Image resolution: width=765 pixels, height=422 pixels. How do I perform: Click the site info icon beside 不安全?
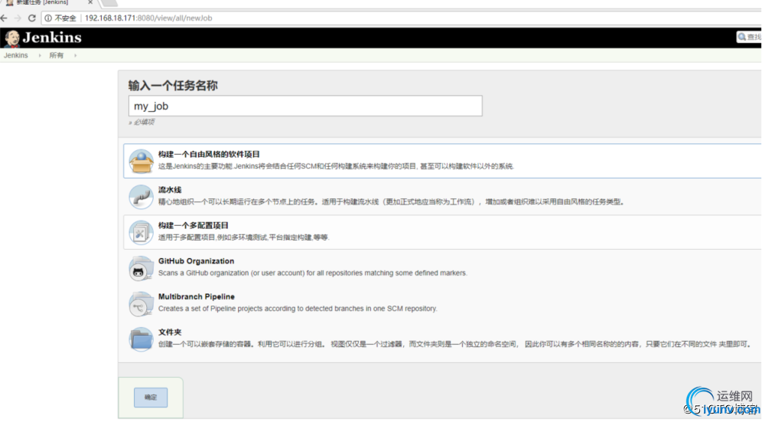[48, 18]
